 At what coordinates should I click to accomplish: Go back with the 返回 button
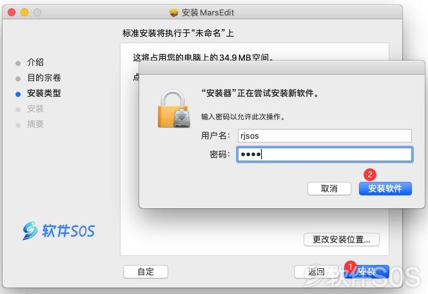[316, 271]
